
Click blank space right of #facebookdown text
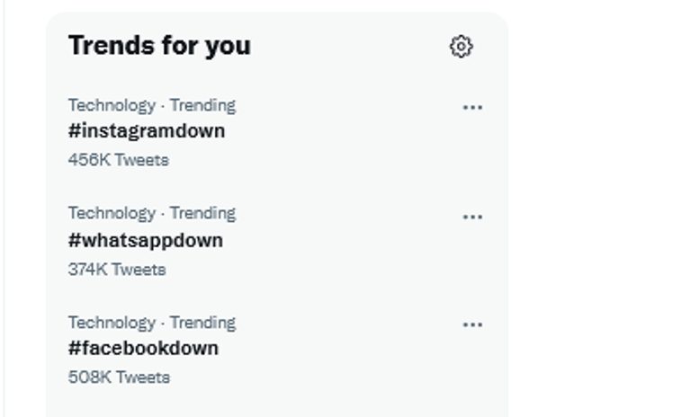pos(342,349)
